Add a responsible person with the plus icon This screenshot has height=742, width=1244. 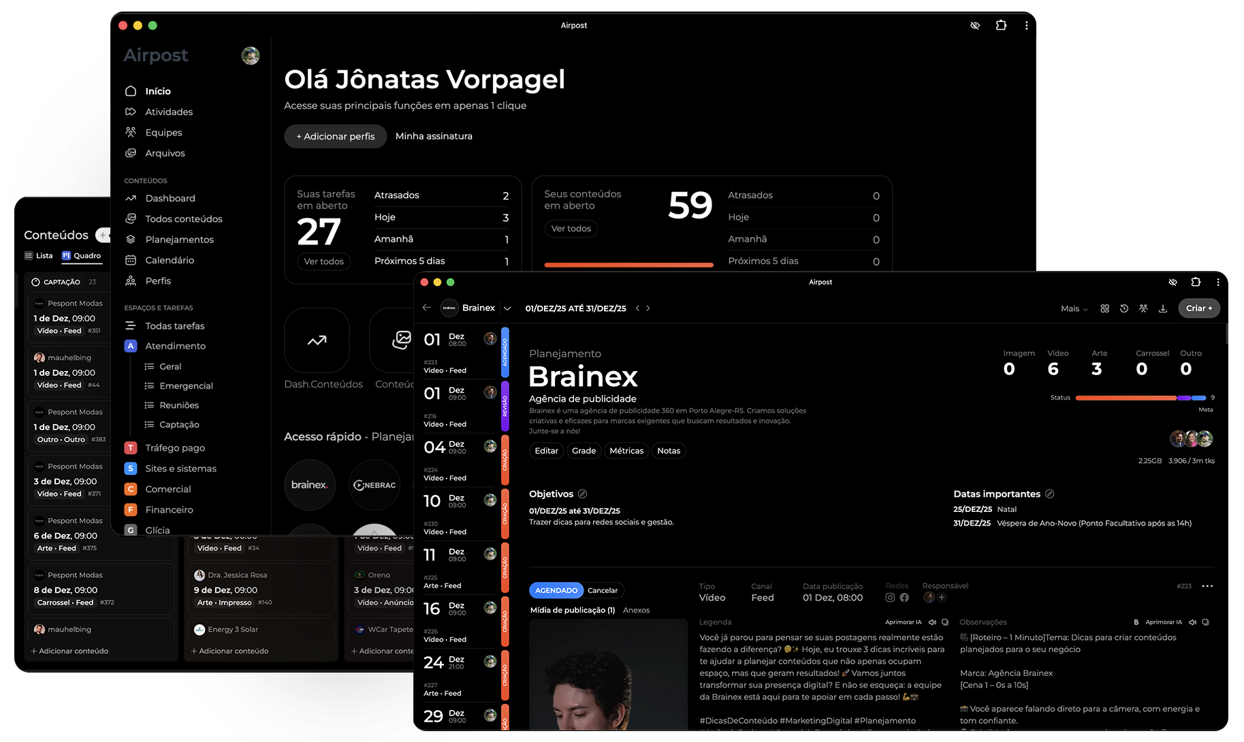(x=942, y=598)
